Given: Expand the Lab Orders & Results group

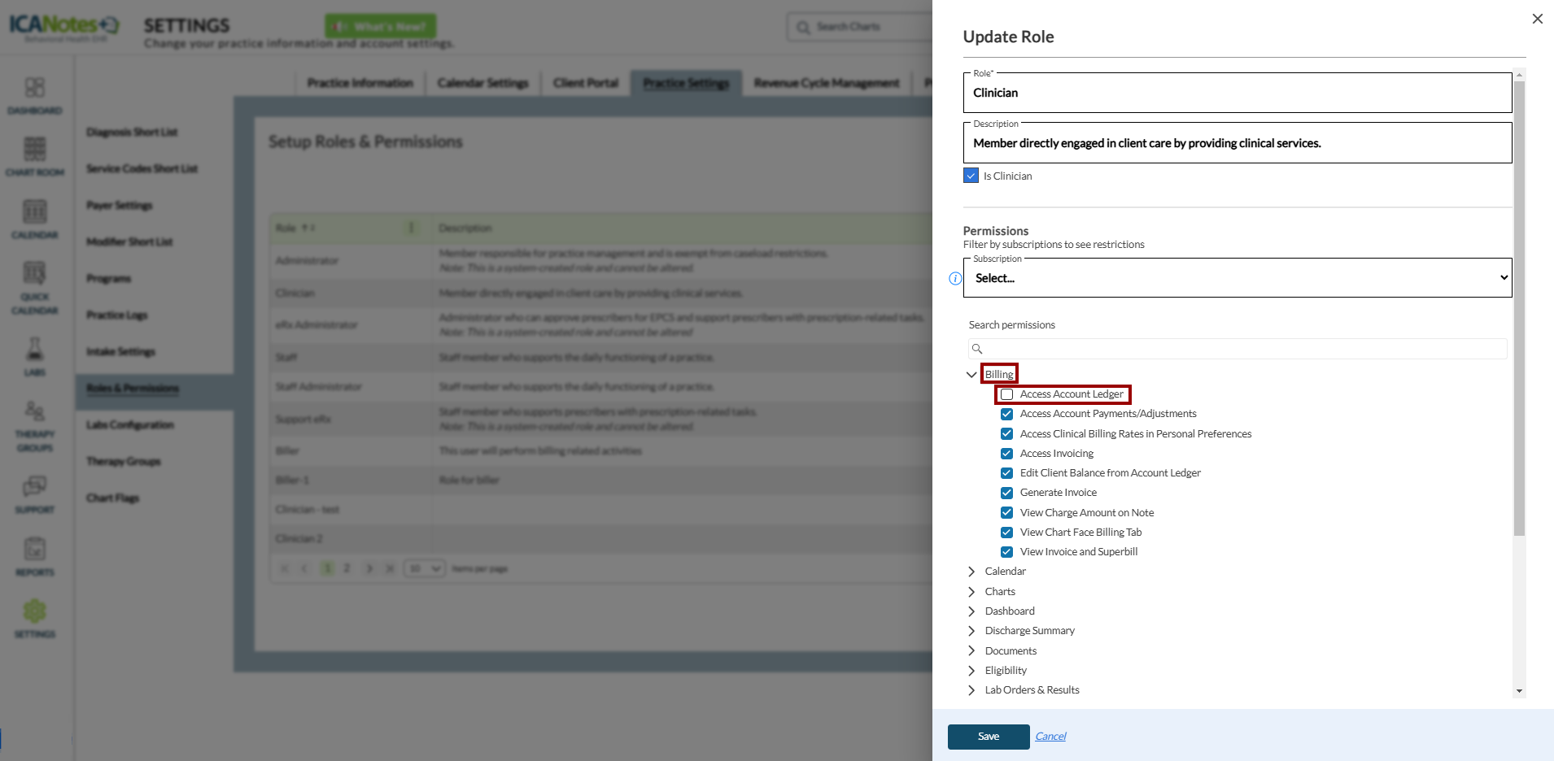Looking at the screenshot, I should click(x=971, y=690).
